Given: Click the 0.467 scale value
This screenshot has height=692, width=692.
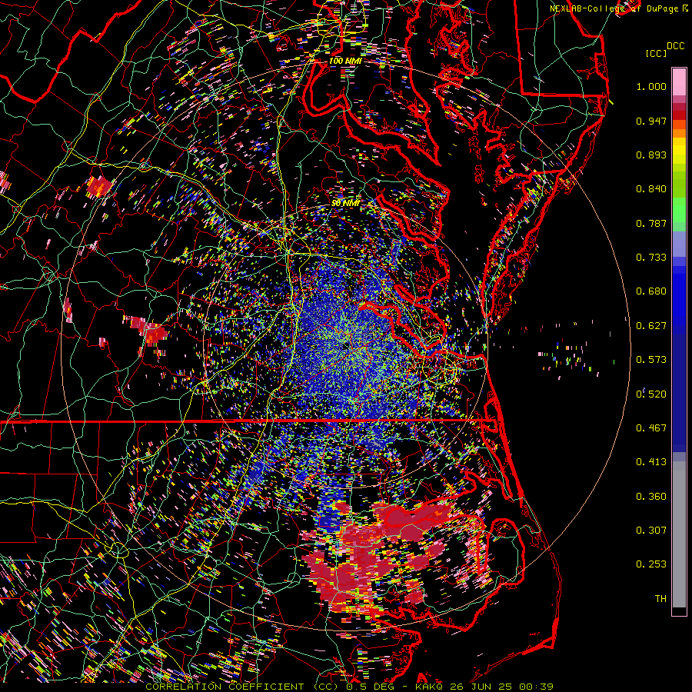Looking at the screenshot, I should (x=651, y=428).
